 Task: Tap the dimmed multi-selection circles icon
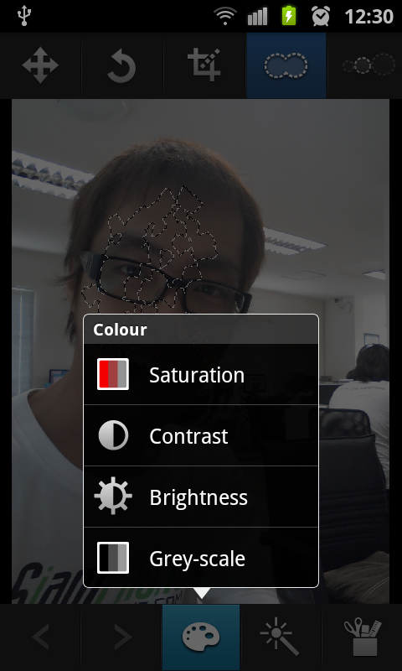(368, 65)
